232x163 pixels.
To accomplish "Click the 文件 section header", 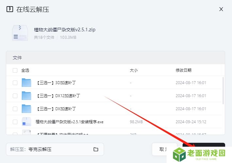I will point(17,58).
